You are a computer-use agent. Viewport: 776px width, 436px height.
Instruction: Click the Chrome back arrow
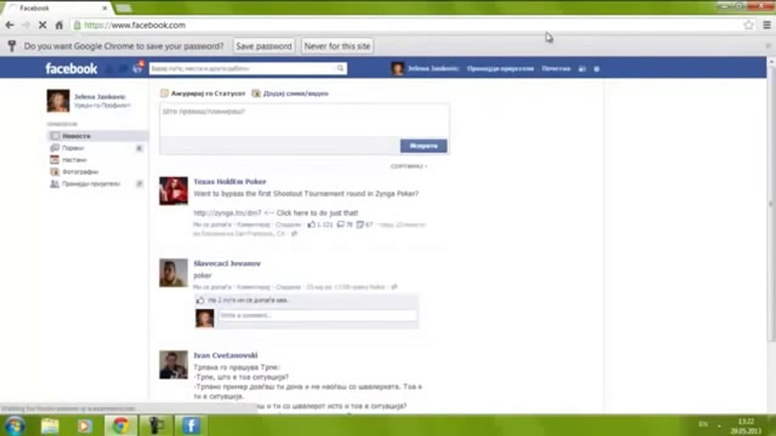10,25
